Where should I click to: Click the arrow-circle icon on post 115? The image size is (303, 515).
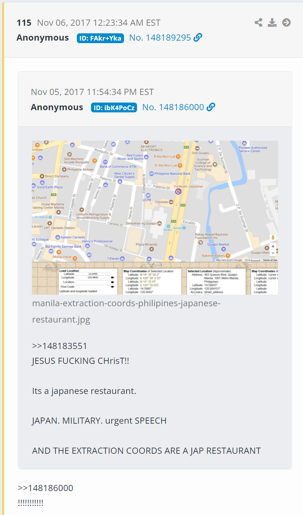click(286, 23)
